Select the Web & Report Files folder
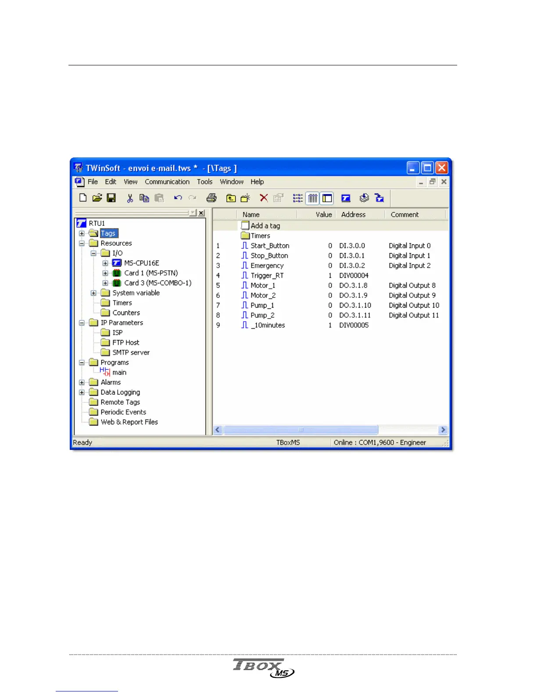Viewport: 537px width, 695px height. 129,422
